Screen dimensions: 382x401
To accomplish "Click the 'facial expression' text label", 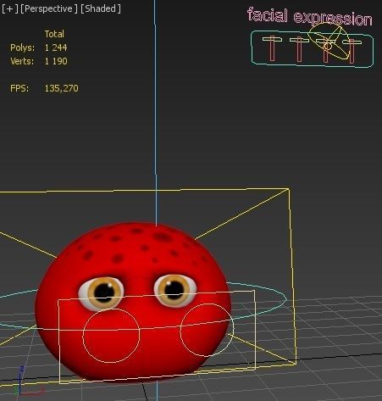I will click(x=310, y=17).
